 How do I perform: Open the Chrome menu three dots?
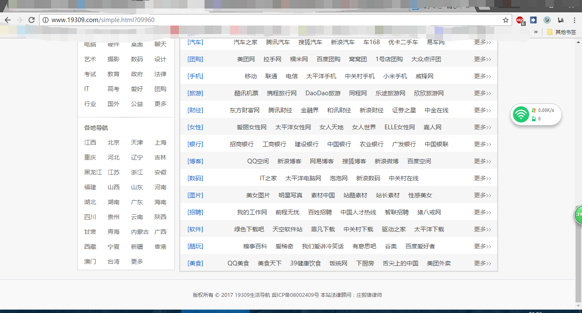[x=574, y=20]
